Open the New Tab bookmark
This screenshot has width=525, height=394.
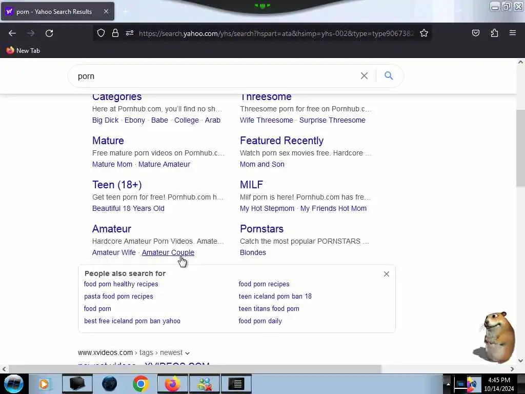click(23, 51)
